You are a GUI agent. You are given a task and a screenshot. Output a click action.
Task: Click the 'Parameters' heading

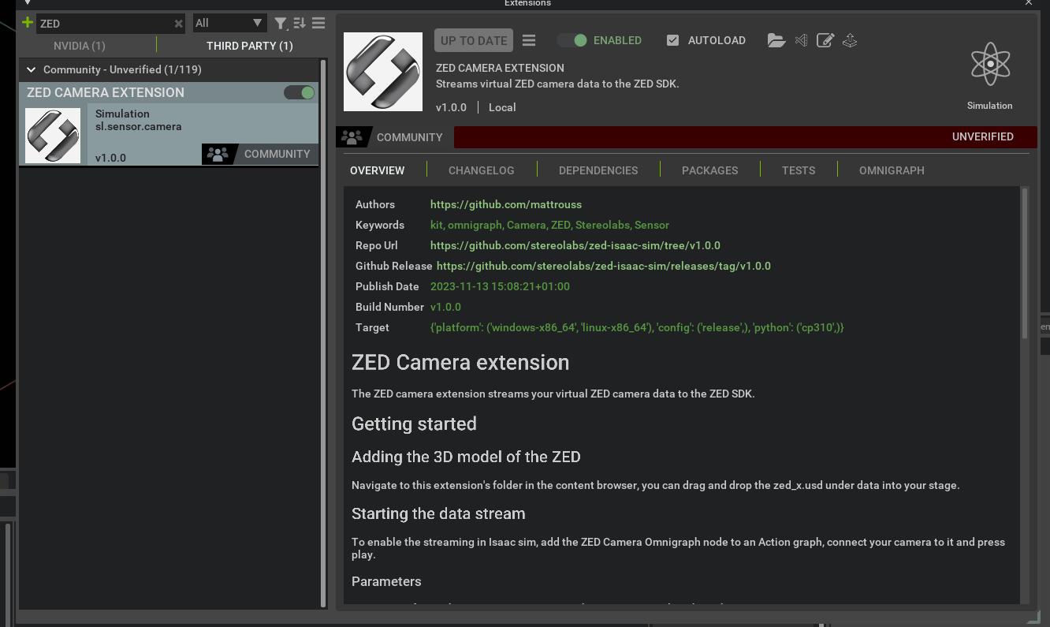pyautogui.click(x=386, y=581)
